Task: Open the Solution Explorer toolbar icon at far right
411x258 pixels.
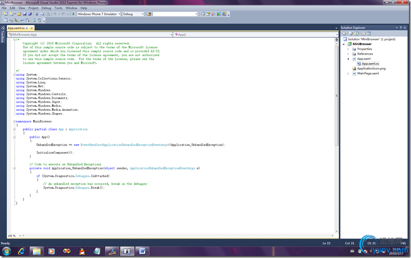Action: pos(202,14)
